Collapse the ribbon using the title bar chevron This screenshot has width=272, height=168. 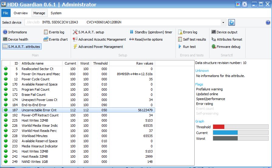(x=244, y=4)
